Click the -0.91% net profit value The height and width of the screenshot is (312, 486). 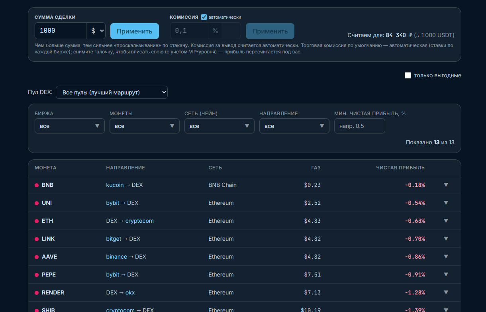pos(415,275)
